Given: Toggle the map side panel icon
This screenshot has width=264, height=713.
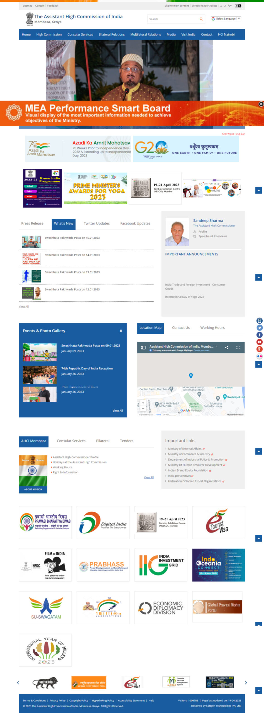Looking at the screenshot, I should 143,347.
